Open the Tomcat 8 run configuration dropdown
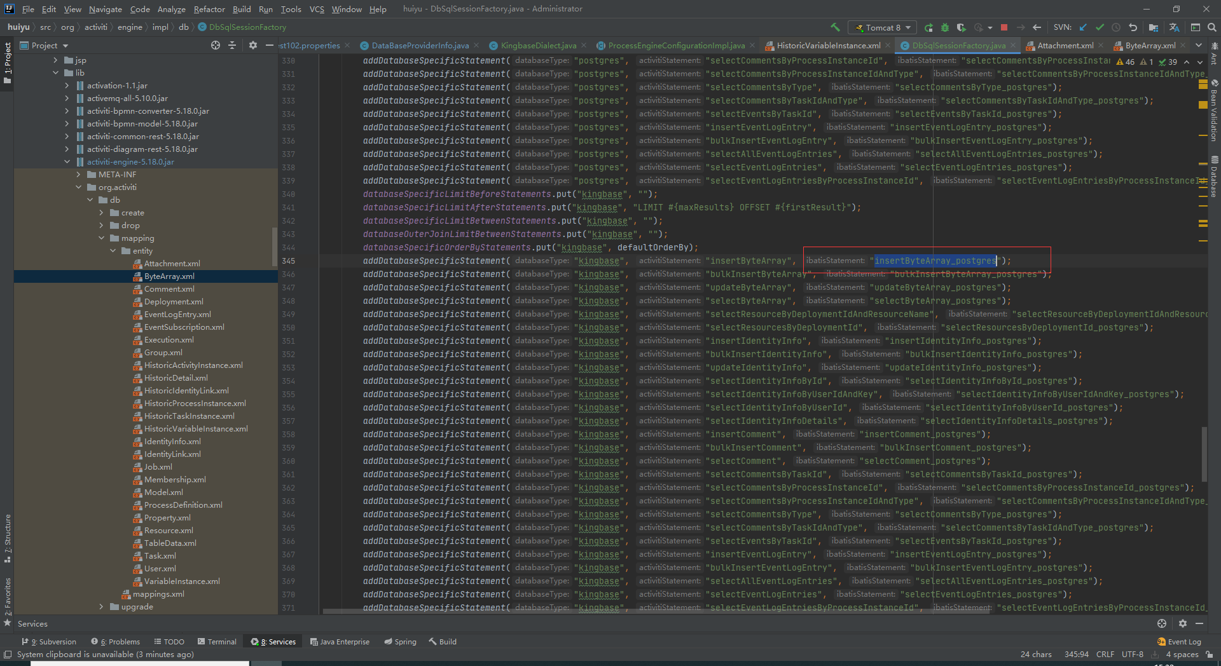1221x666 pixels. coord(882,27)
